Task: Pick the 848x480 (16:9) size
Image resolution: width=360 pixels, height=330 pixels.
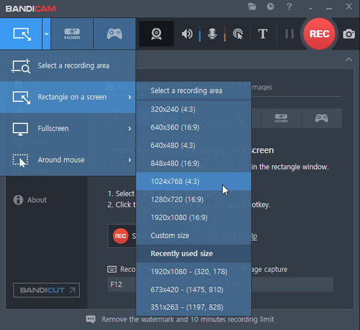Action: 194,164
